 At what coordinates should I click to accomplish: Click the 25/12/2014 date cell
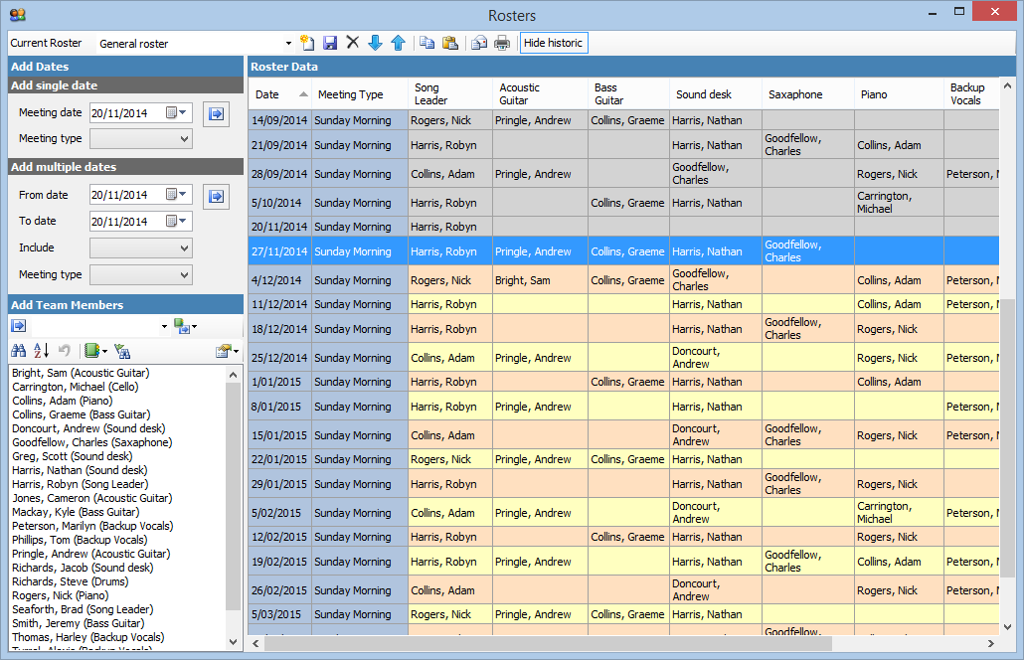coord(279,358)
